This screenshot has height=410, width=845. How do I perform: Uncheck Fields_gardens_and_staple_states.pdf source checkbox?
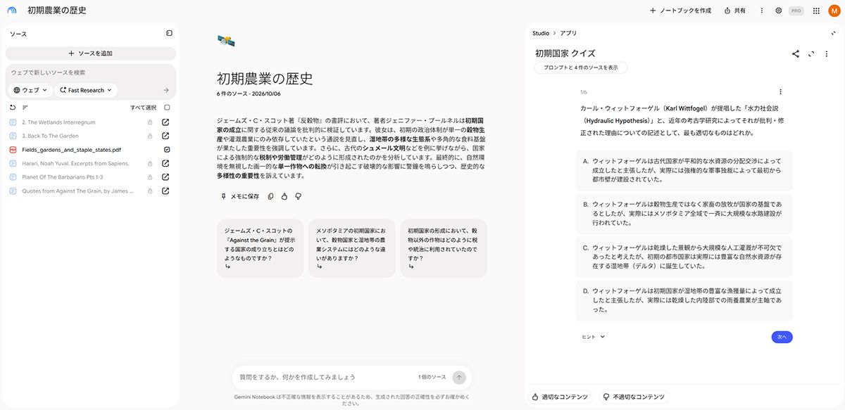(167, 150)
